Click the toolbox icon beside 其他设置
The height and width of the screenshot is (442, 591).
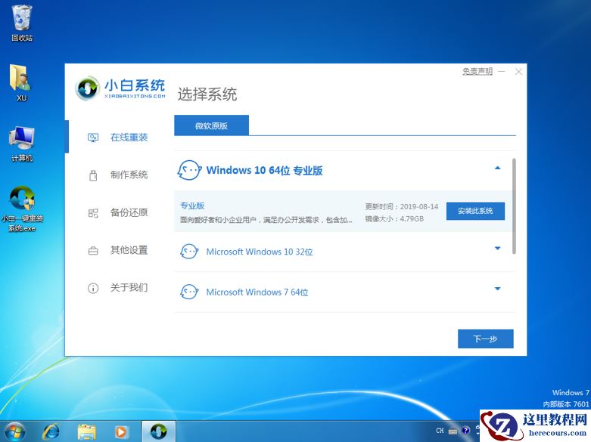pyautogui.click(x=93, y=250)
